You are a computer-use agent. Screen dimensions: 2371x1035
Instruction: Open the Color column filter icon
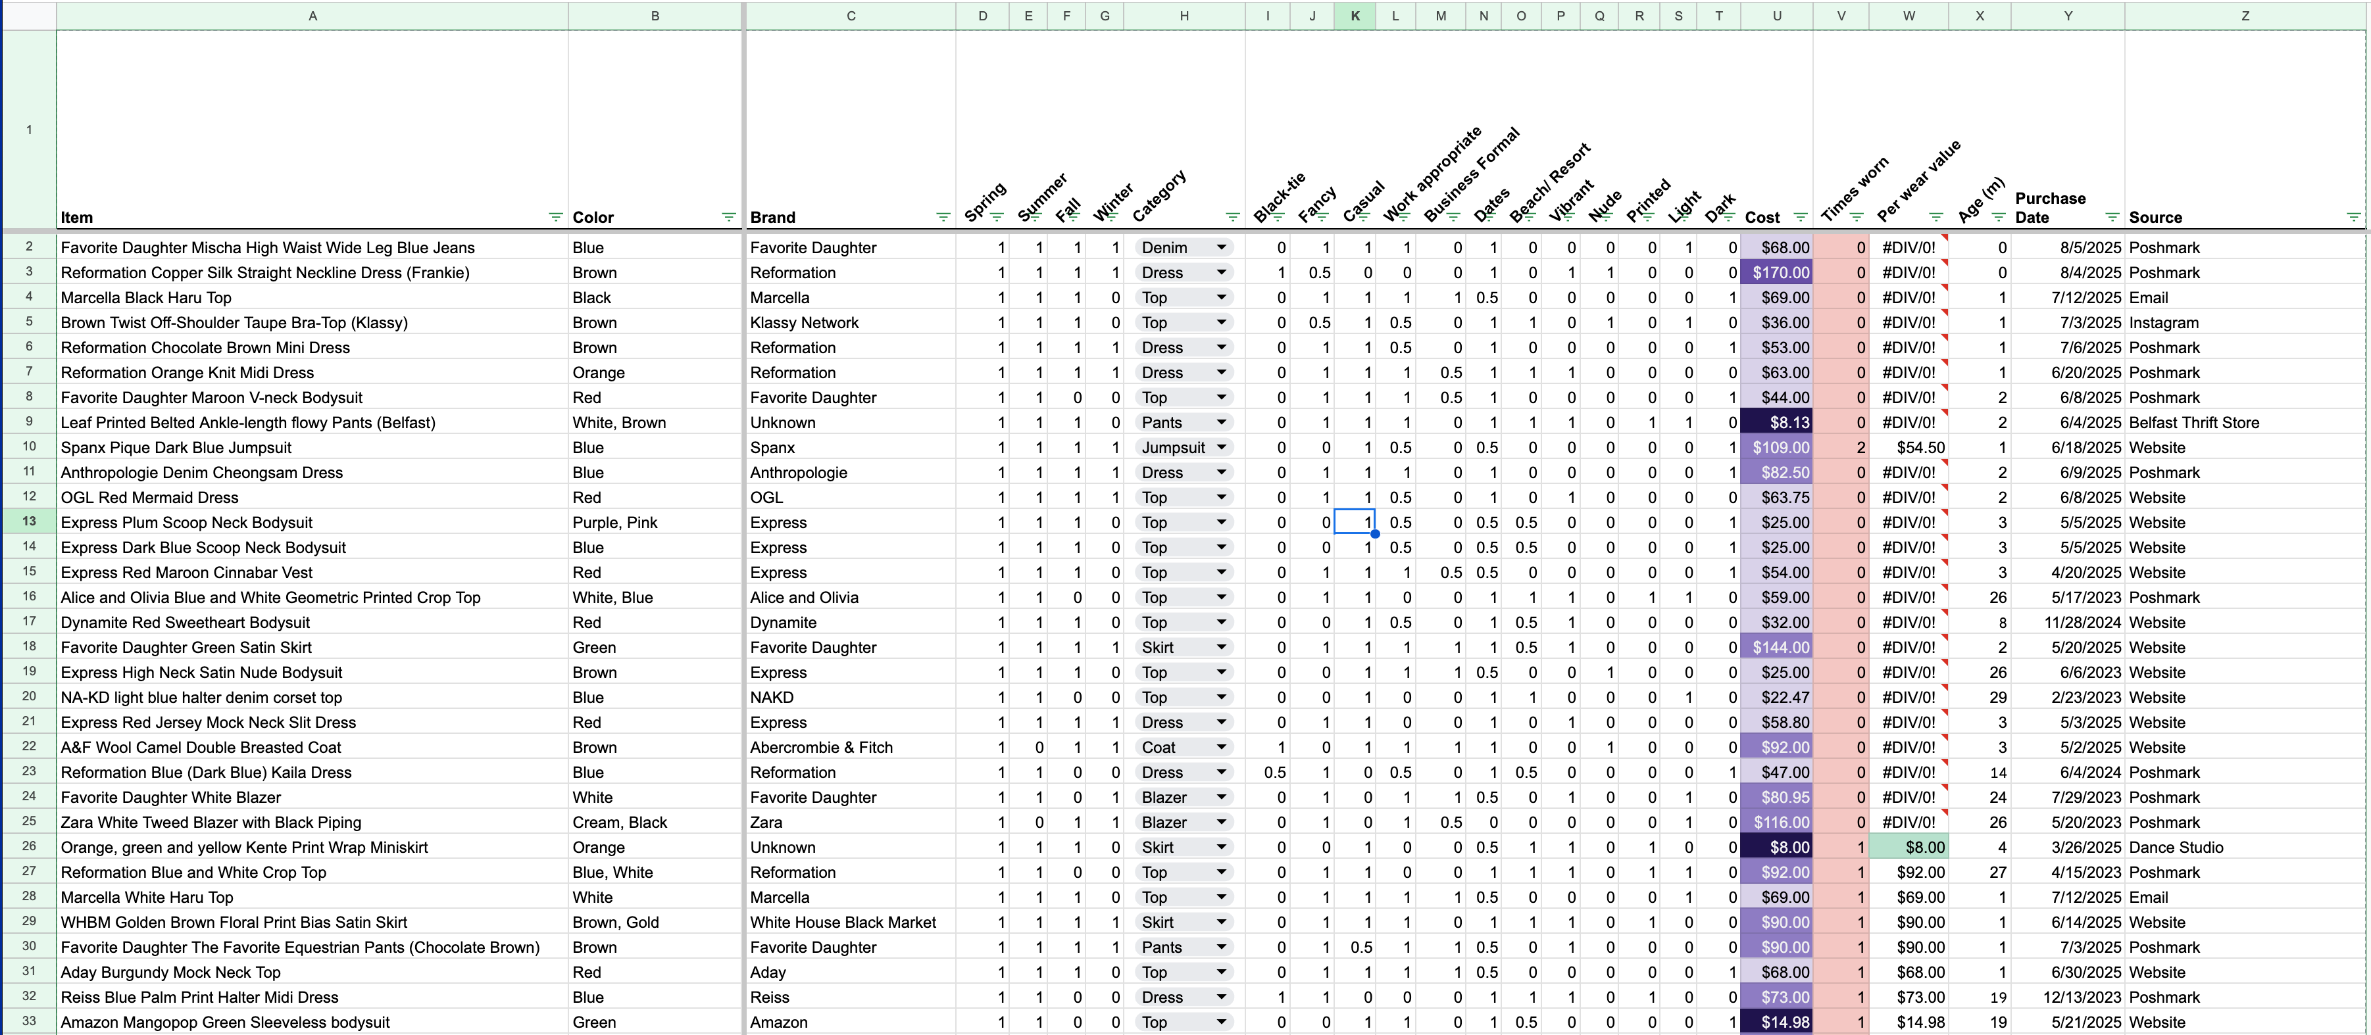[x=728, y=217]
